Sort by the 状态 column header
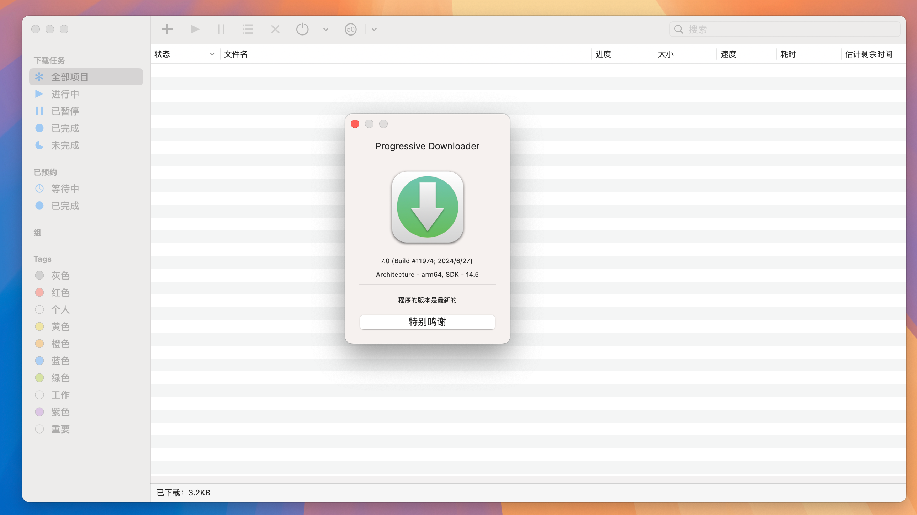The width and height of the screenshot is (917, 515). pyautogui.click(x=185, y=54)
